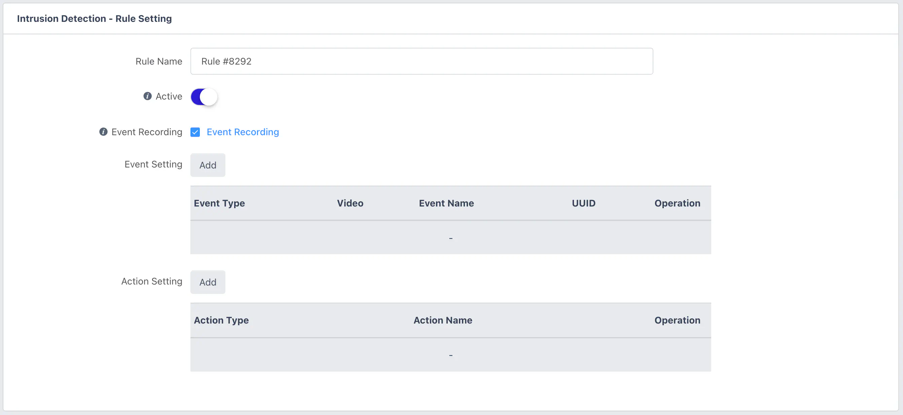903x415 pixels.
Task: Click the Operation header in the Action table
Action: [677, 320]
